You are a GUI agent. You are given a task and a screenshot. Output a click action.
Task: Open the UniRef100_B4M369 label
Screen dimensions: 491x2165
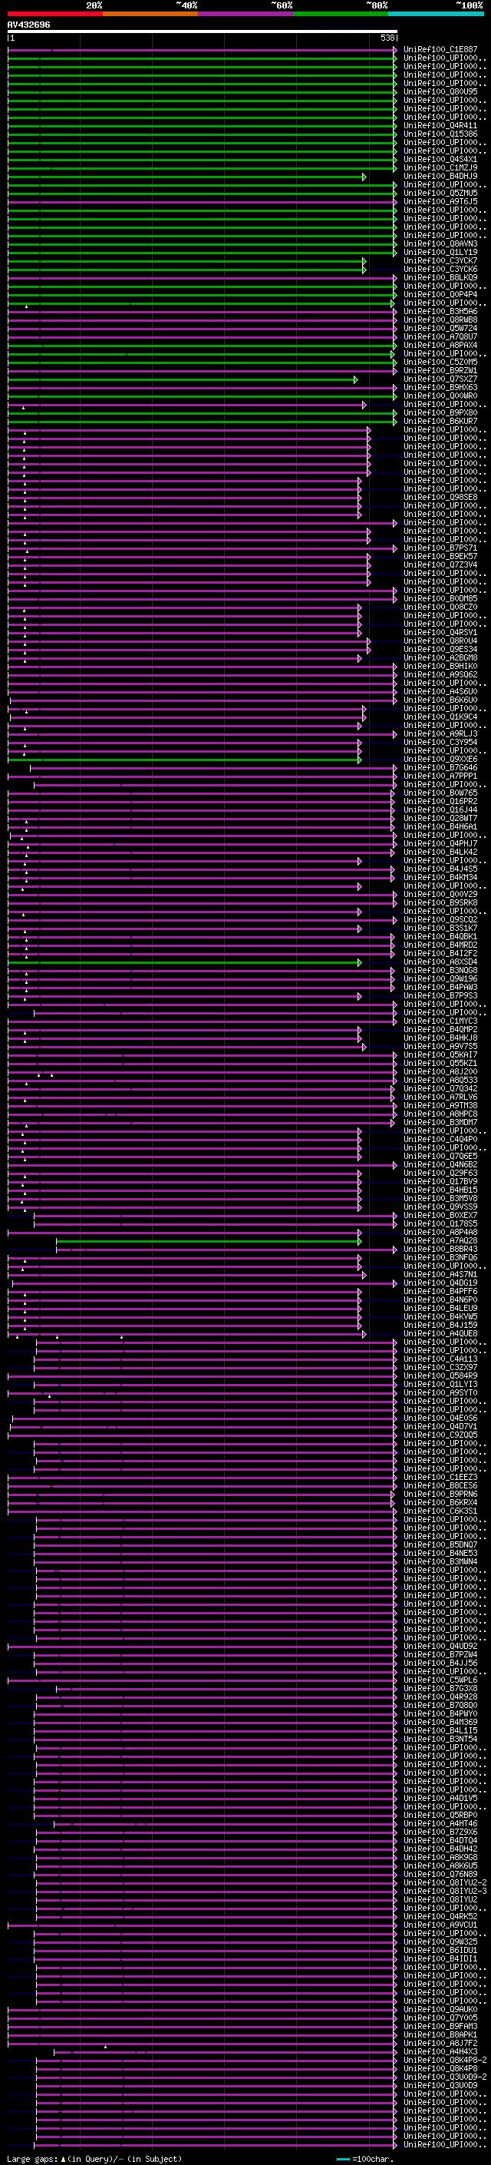(440, 1722)
